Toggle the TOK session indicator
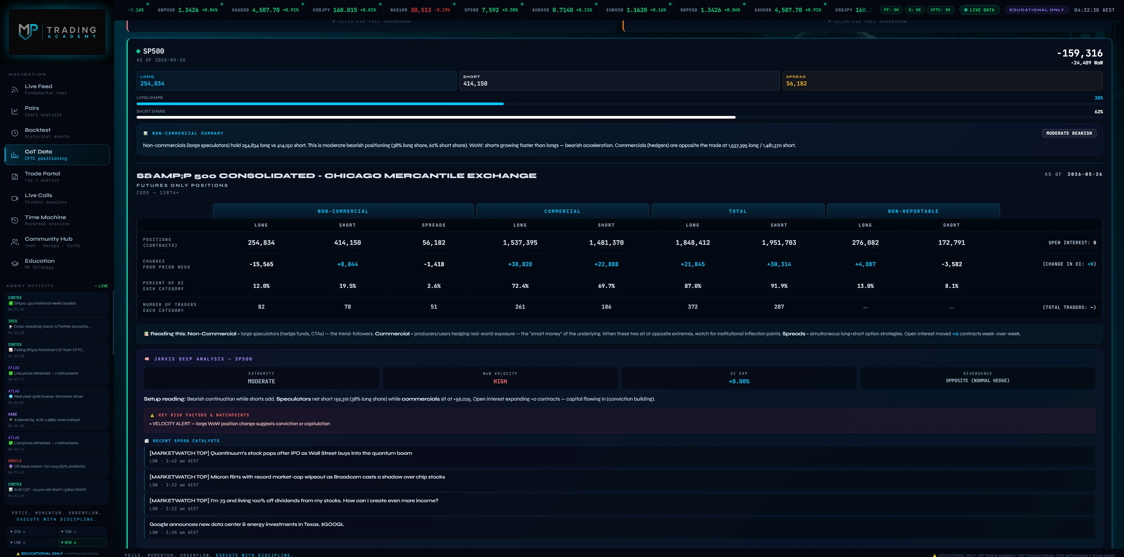 click(x=82, y=532)
